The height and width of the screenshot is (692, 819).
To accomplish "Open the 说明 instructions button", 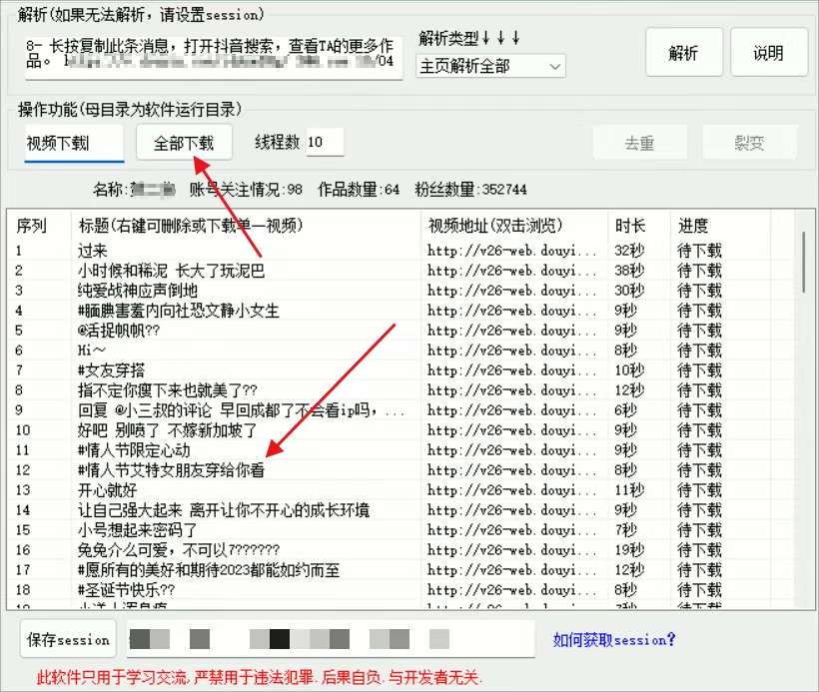I will [x=768, y=53].
